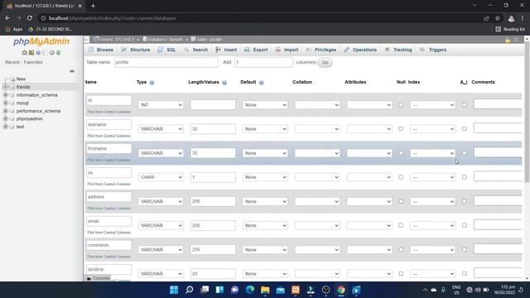Click the collapse-all icon in navigation panel
Viewport: 530px width, 298px height.
pyautogui.click(x=72, y=71)
